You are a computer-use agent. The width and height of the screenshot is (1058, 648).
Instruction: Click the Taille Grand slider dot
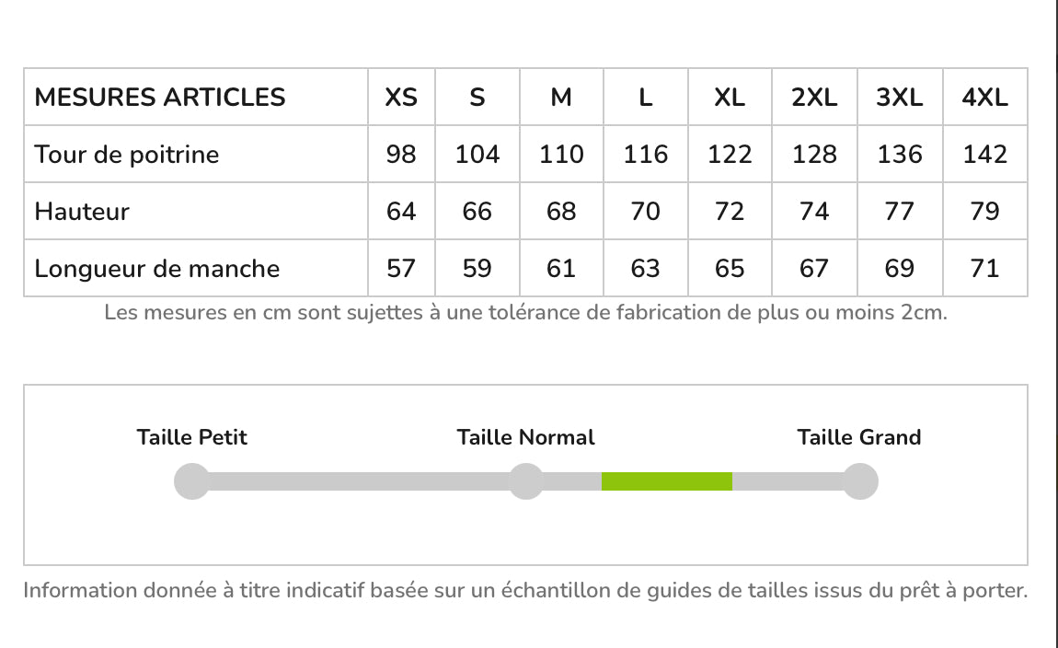pos(859,481)
